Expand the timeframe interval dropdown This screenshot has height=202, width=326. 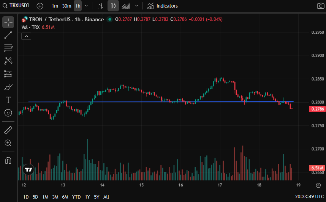87,6
